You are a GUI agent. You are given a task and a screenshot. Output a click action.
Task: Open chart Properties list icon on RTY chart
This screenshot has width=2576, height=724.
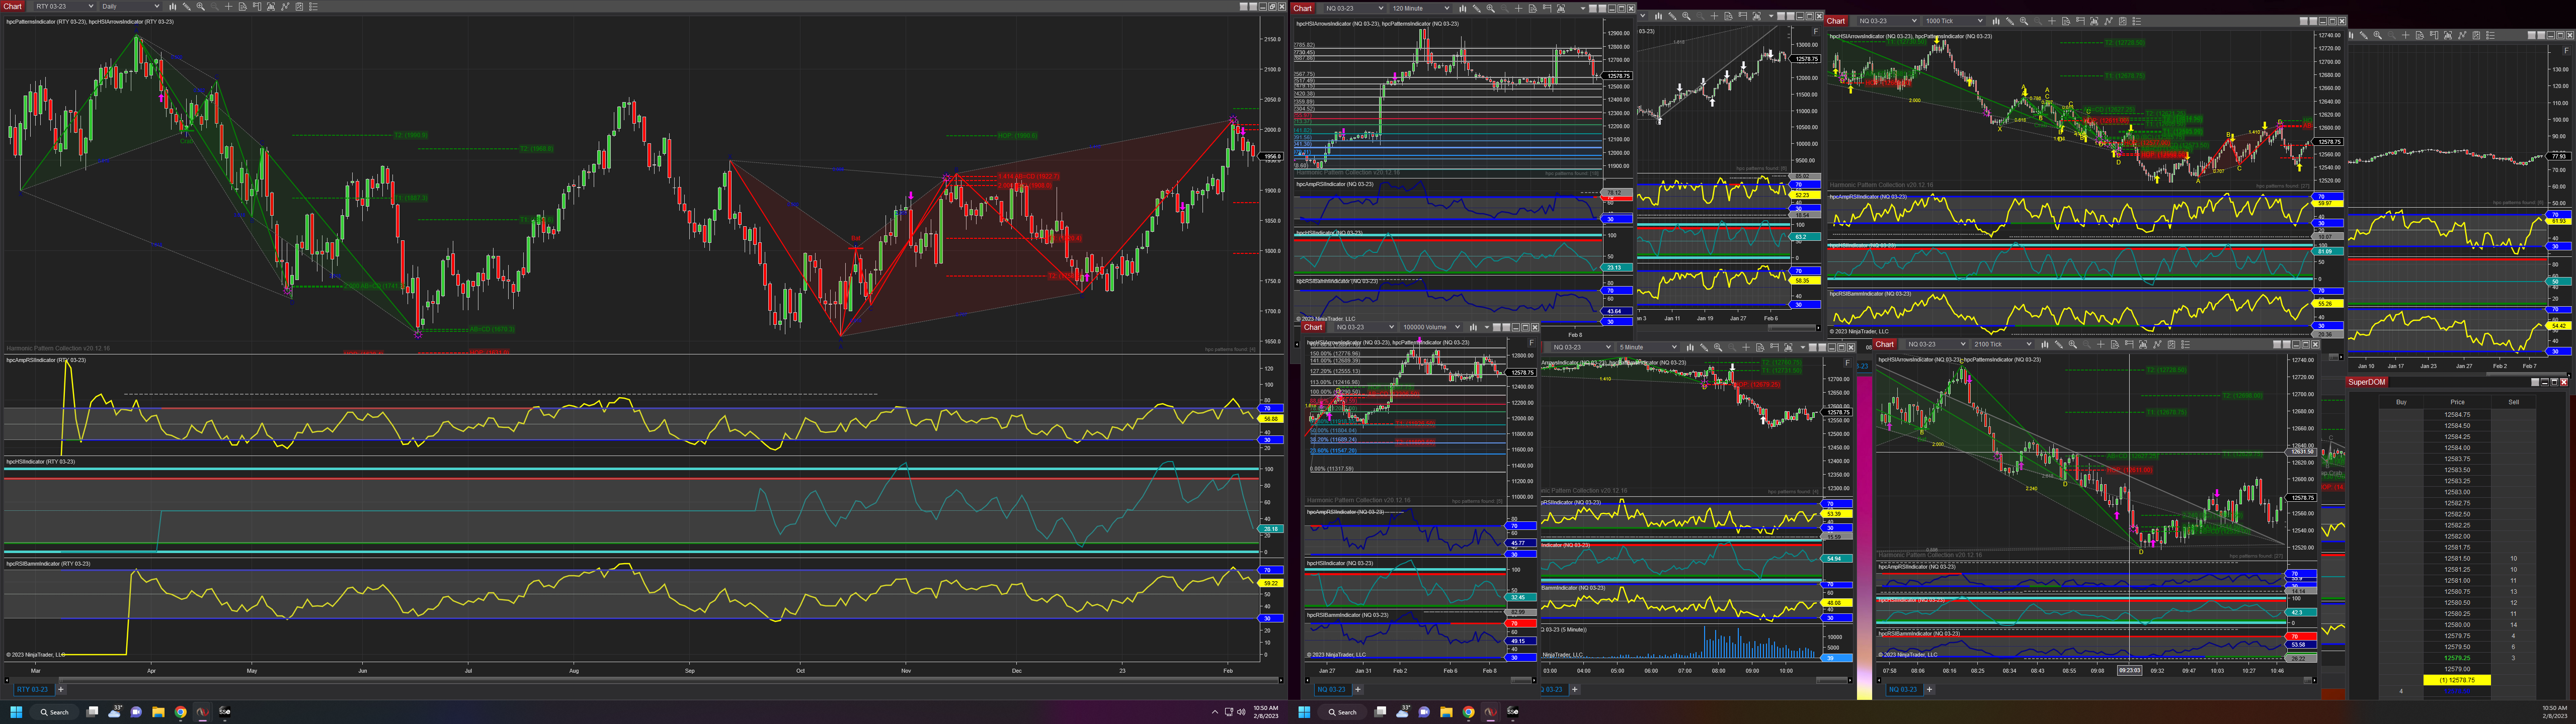313,6
